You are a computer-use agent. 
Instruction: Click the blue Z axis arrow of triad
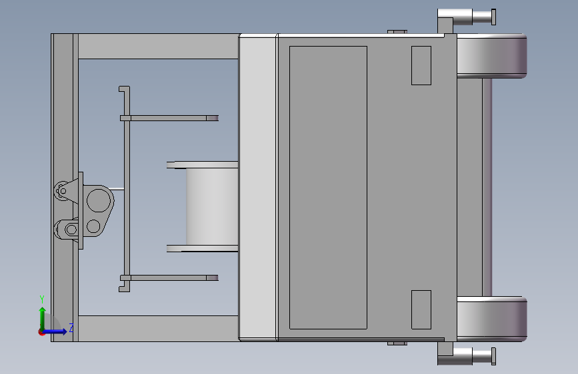[55, 331]
